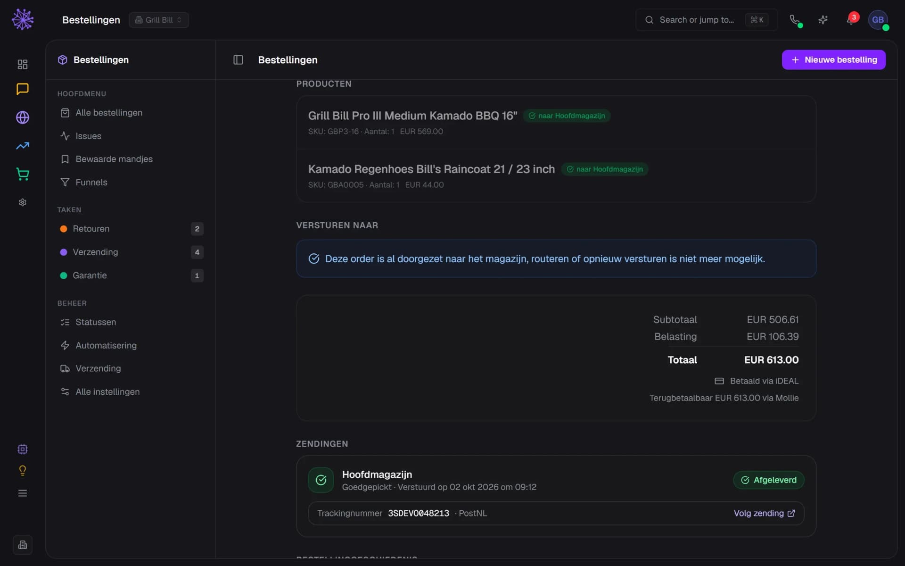Viewport: 905px width, 566px height.
Task: Open the Issues menu item
Action: 130,136
